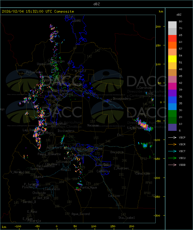The image size is (193, 230).
Task: Click the 'Carrizal' map label
Action: (67, 94)
